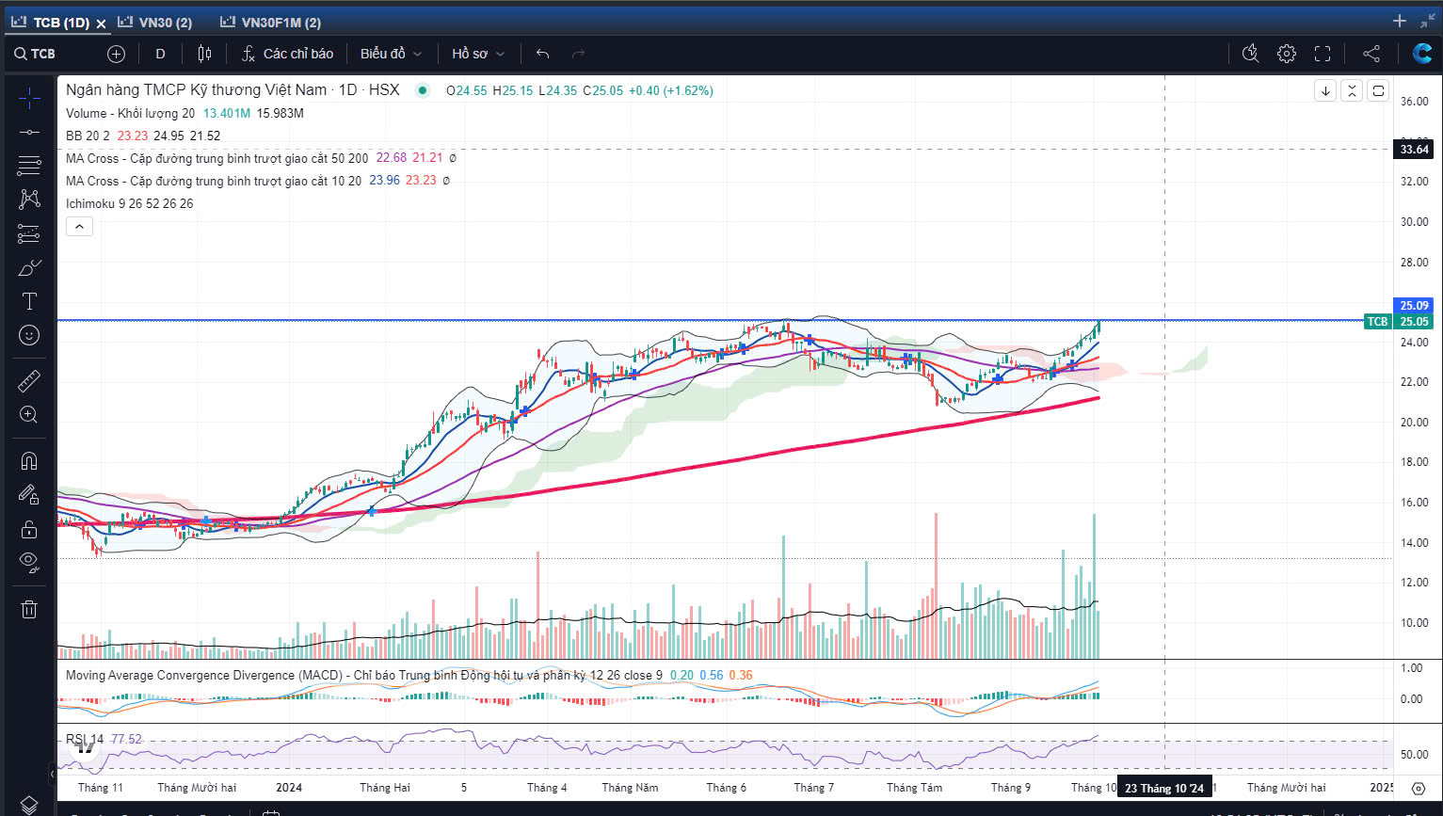Viewport: 1443px width, 816px height.
Task: Select MA Cross 50 200 legend
Action: 217,158
